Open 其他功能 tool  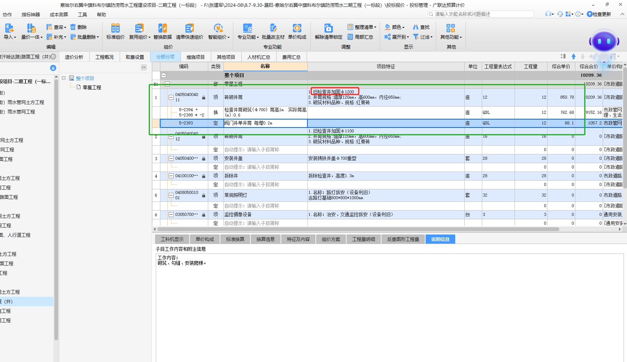[451, 31]
